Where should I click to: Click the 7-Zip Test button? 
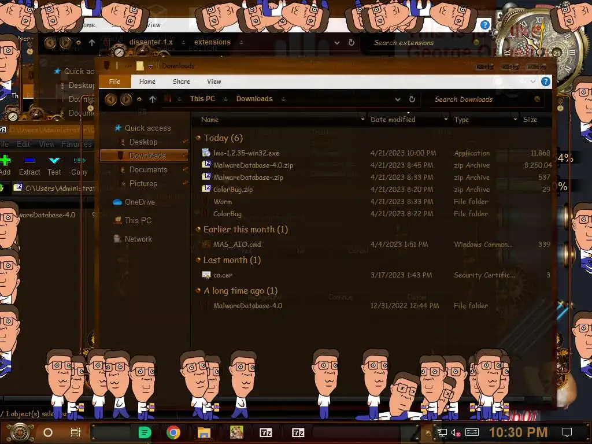pyautogui.click(x=54, y=166)
